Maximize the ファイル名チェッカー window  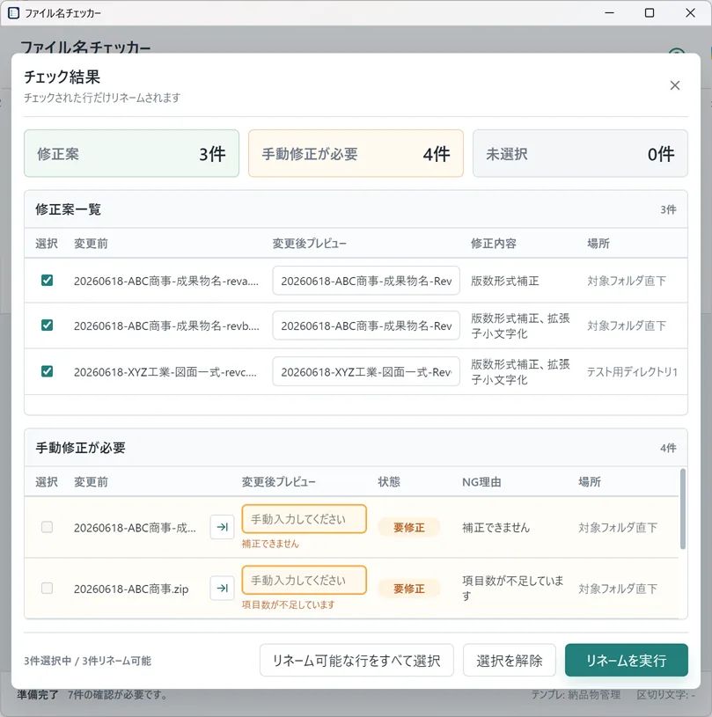(649, 13)
